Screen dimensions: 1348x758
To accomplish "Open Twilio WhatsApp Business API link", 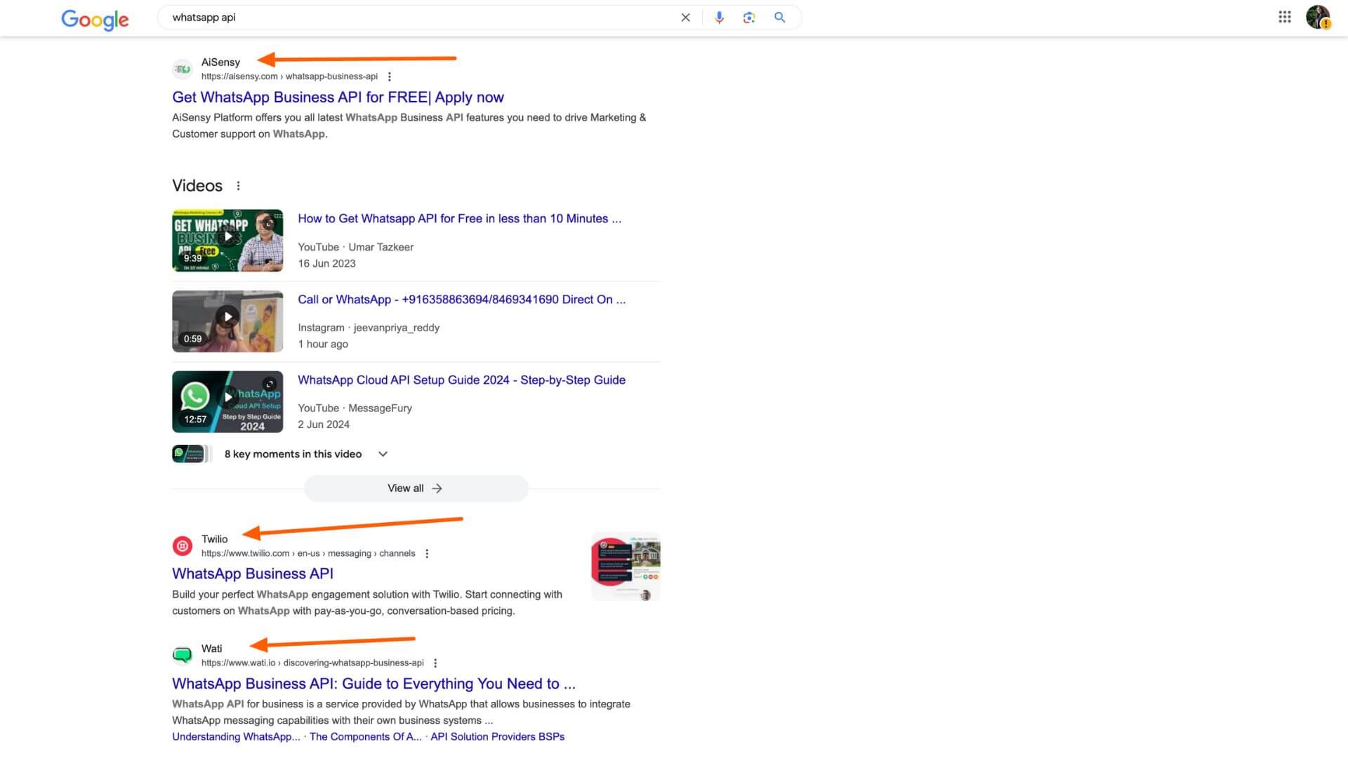I will click(x=253, y=574).
